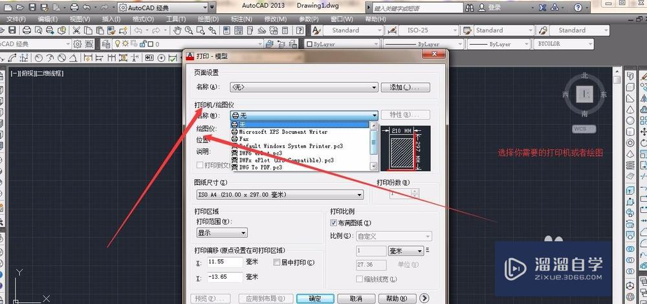The height and width of the screenshot is (304, 647).
Task: Click the Publish icon in standard toolbar
Action: pyautogui.click(x=50, y=30)
